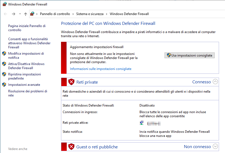Expand the Guest o reti pubbliche chevron
This screenshot has height=153, width=225.
tap(215, 146)
